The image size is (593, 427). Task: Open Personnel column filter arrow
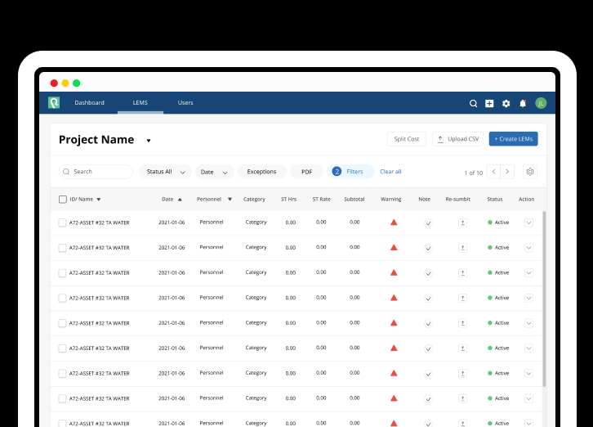[230, 200]
